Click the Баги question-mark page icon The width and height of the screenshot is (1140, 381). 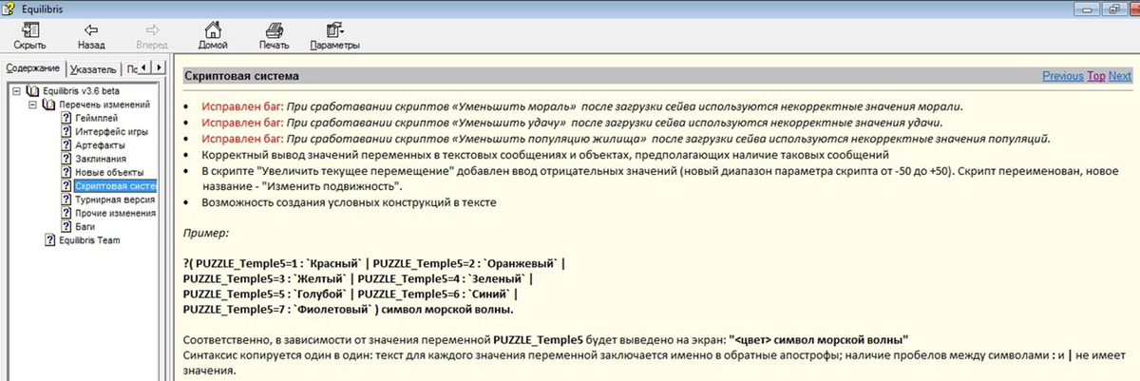pos(66,227)
